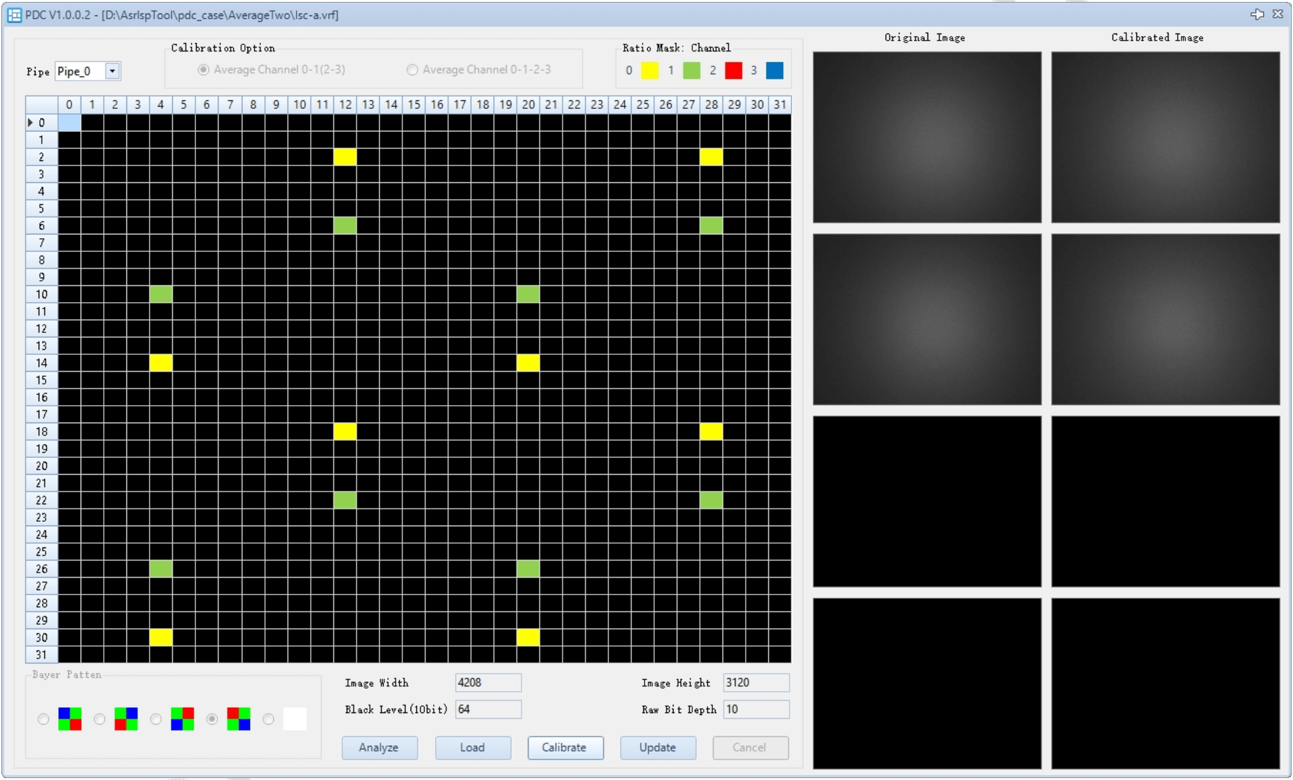Click the Image Width input field
The width and height of the screenshot is (1293, 780).
click(x=487, y=683)
